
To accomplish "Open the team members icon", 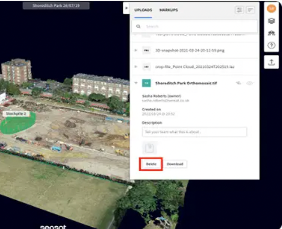I will point(271,33).
